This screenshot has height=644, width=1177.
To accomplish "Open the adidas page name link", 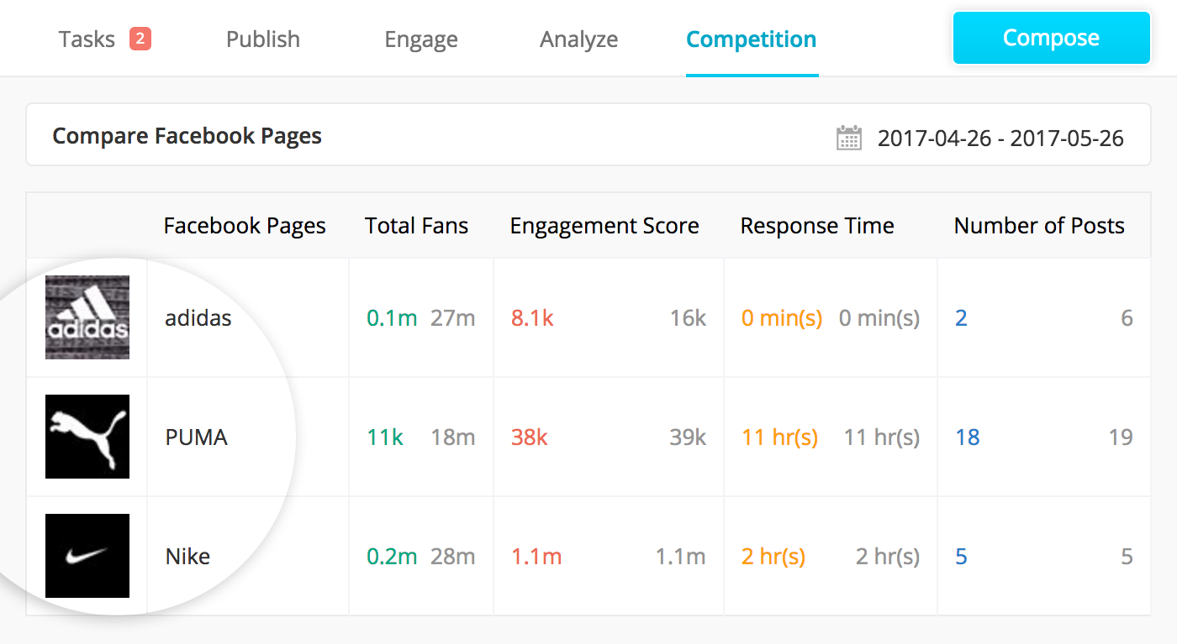I will 198,318.
